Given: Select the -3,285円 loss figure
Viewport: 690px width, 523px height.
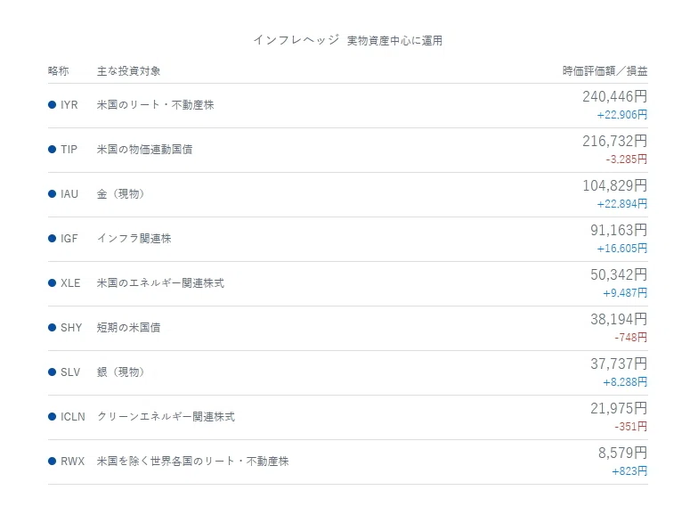Looking at the screenshot, I should pyautogui.click(x=627, y=159).
